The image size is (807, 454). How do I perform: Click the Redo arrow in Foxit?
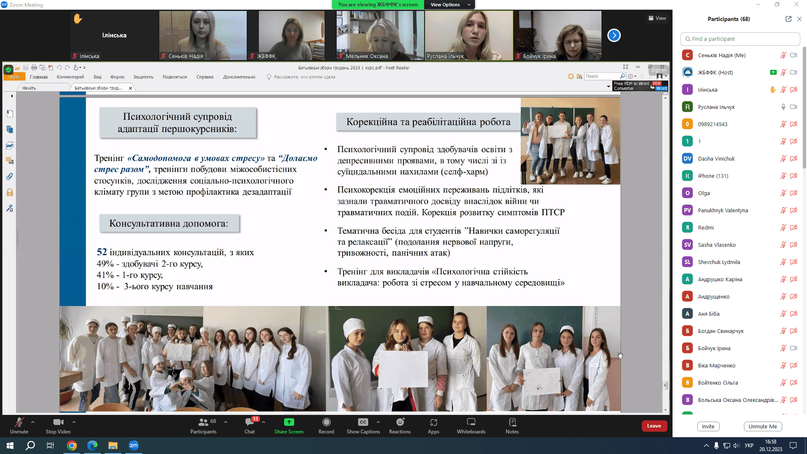click(x=67, y=68)
